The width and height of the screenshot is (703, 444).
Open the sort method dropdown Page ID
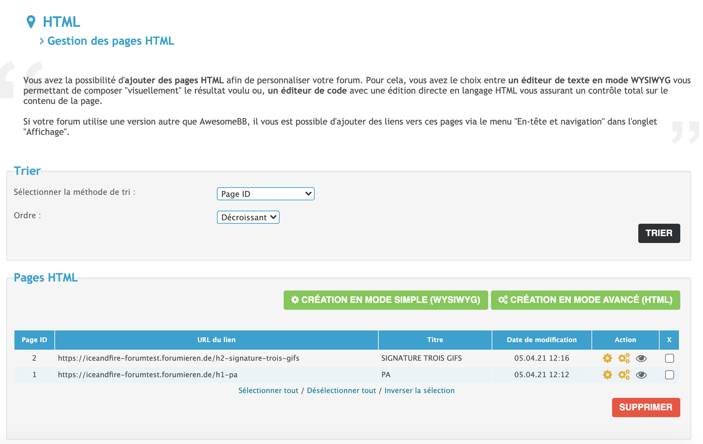click(x=265, y=194)
